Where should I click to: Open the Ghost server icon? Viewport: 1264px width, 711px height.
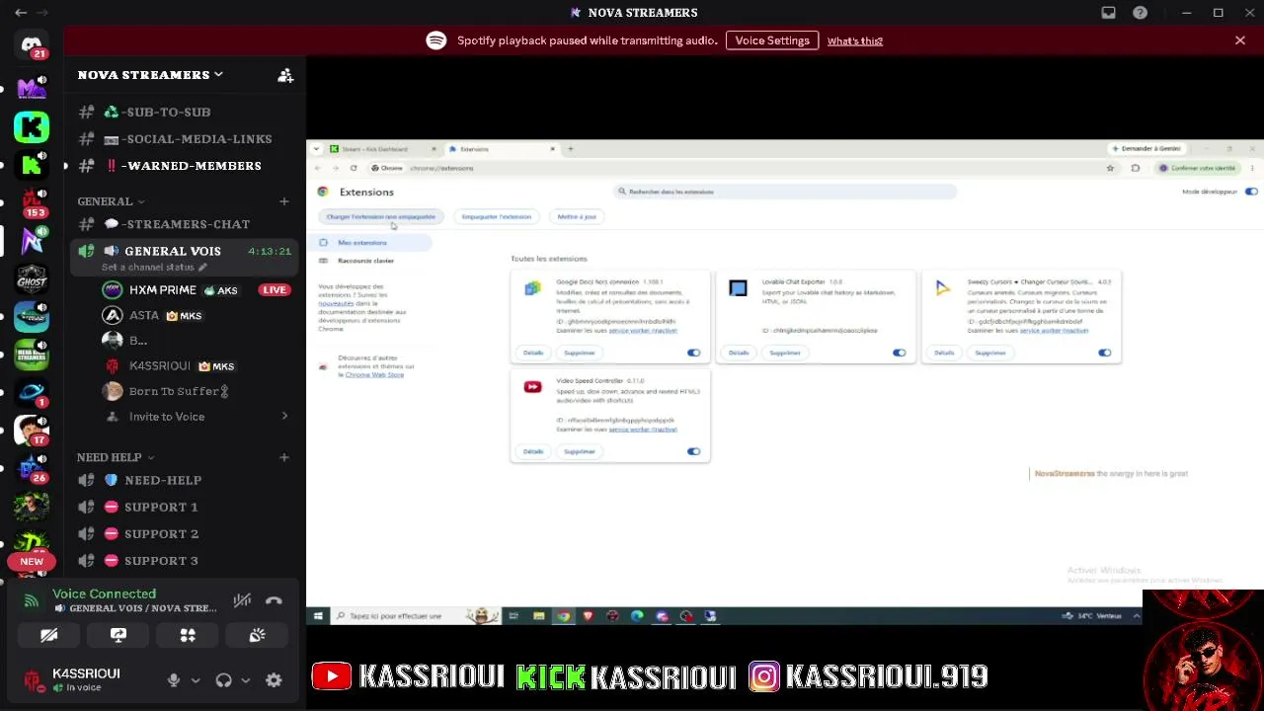(x=32, y=278)
